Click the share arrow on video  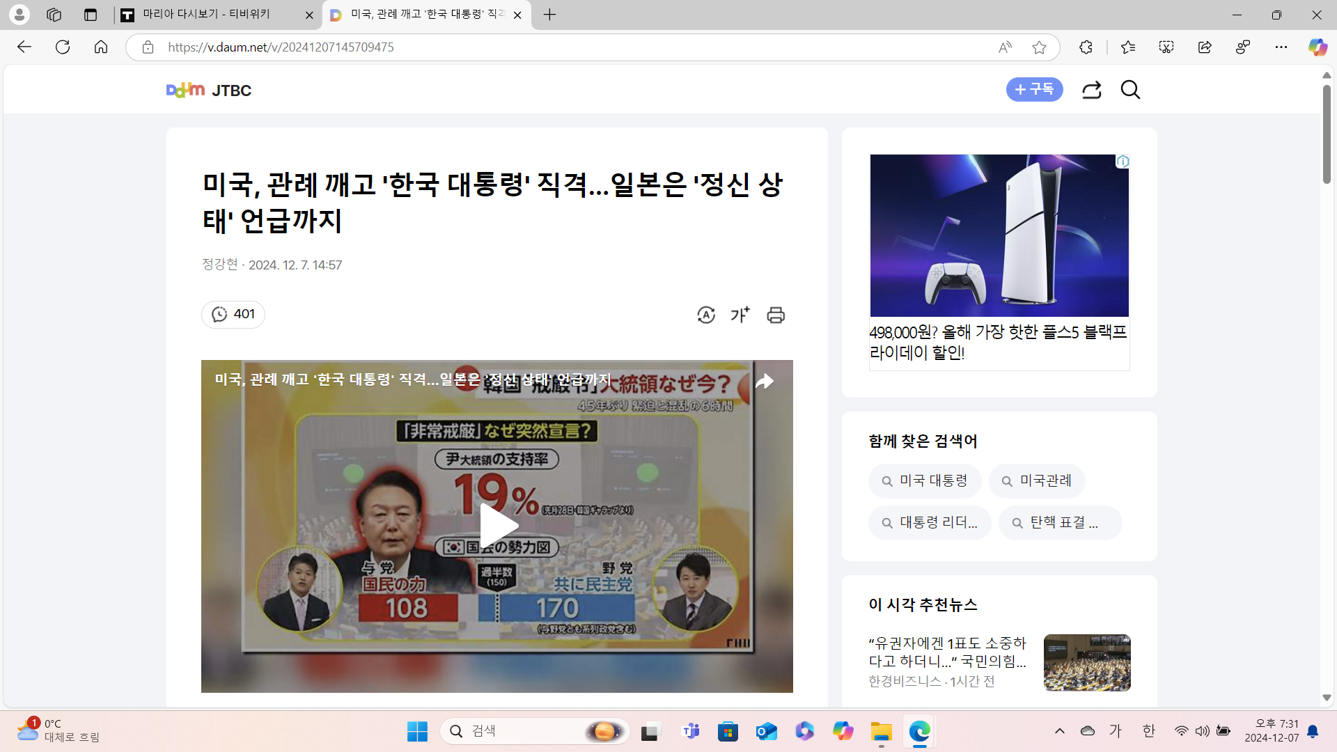pyautogui.click(x=765, y=382)
